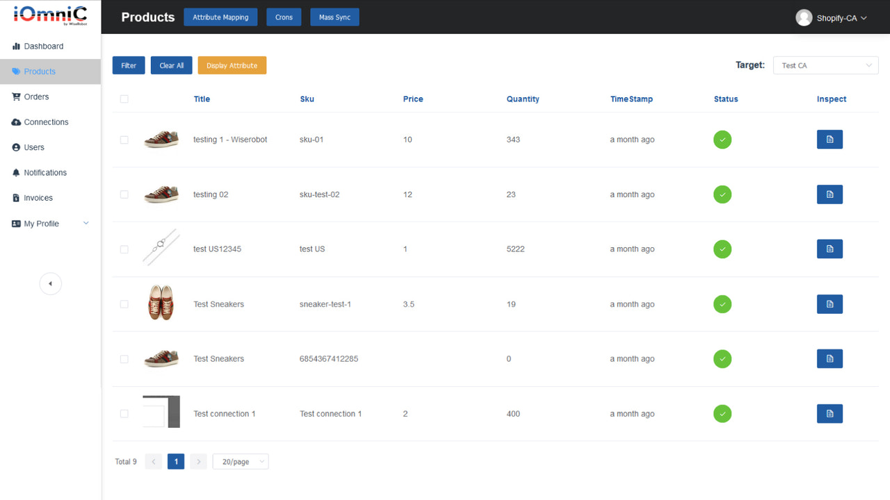Collapse the sidebar with the arrow control
The image size is (890, 500).
[50, 283]
